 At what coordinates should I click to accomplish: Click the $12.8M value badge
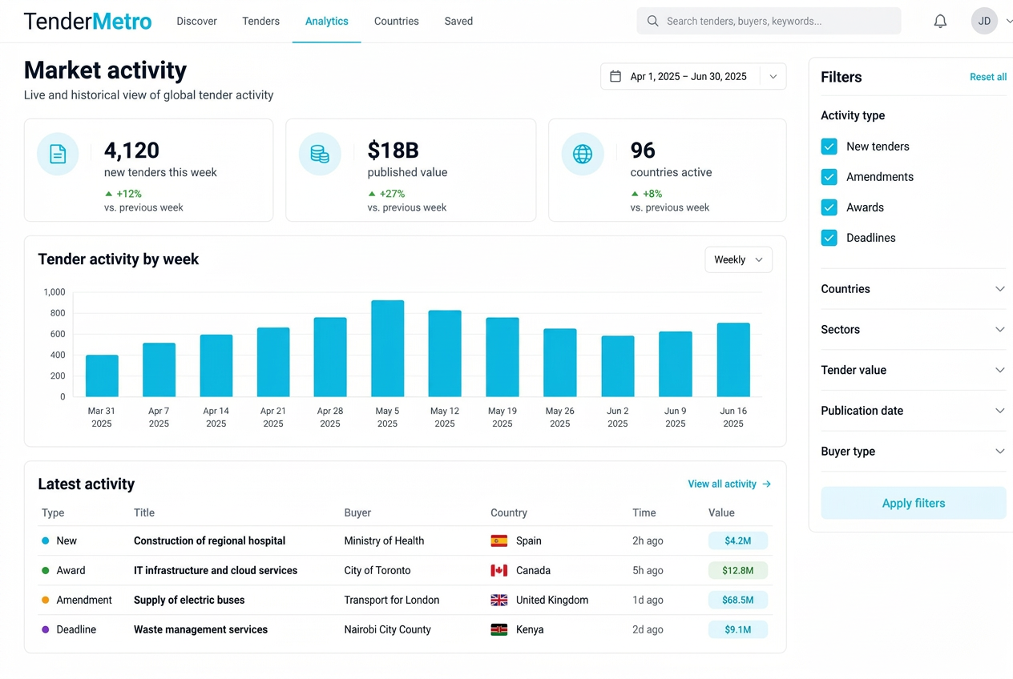(737, 570)
